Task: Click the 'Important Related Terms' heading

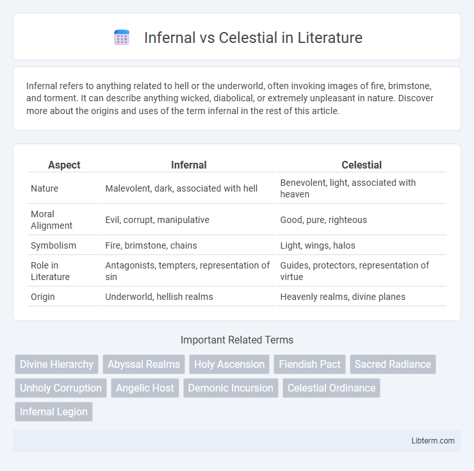Action: coord(237,340)
